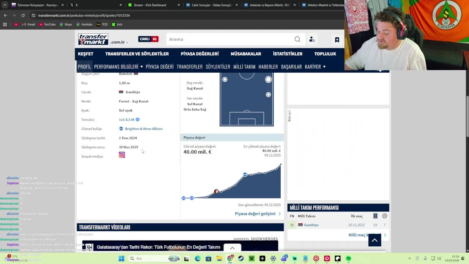469x264 pixels.
Task: Open the Gmail bookmark
Action: point(28,25)
